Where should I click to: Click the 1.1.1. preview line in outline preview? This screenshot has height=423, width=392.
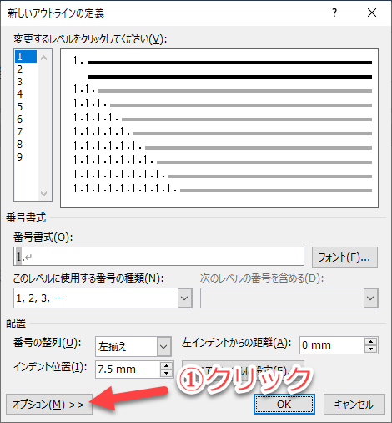click(223, 104)
